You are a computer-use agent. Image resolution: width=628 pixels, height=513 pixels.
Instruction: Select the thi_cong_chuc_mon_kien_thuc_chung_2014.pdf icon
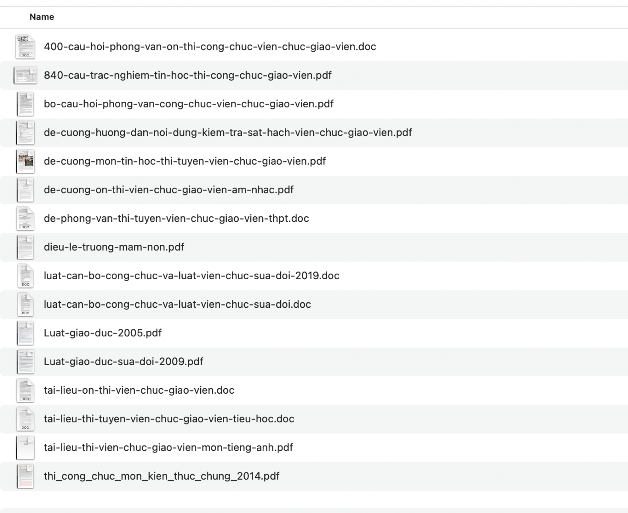(25, 476)
